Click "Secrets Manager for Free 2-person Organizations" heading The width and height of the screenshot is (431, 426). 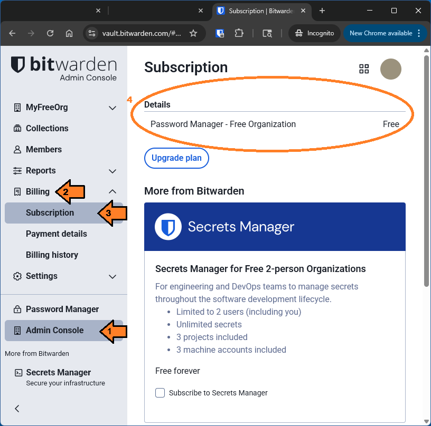coord(260,269)
